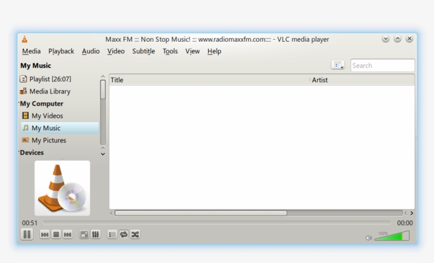
Task: Maximize the VLC window
Action: click(x=397, y=39)
